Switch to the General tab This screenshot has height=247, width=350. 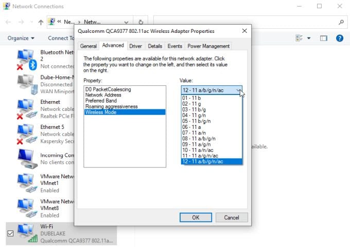click(x=89, y=46)
